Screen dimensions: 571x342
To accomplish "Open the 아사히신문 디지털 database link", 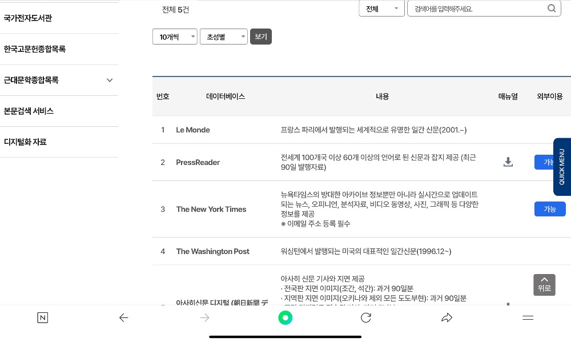I will [x=222, y=302].
